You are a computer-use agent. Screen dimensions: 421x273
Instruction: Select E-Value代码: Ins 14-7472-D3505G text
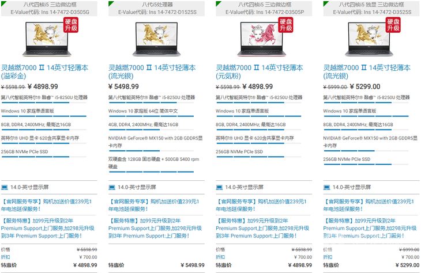50,12
